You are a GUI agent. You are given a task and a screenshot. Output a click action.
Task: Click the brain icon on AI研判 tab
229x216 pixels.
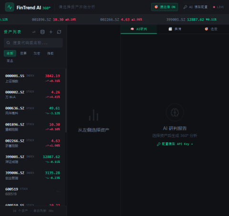click(x=132, y=29)
